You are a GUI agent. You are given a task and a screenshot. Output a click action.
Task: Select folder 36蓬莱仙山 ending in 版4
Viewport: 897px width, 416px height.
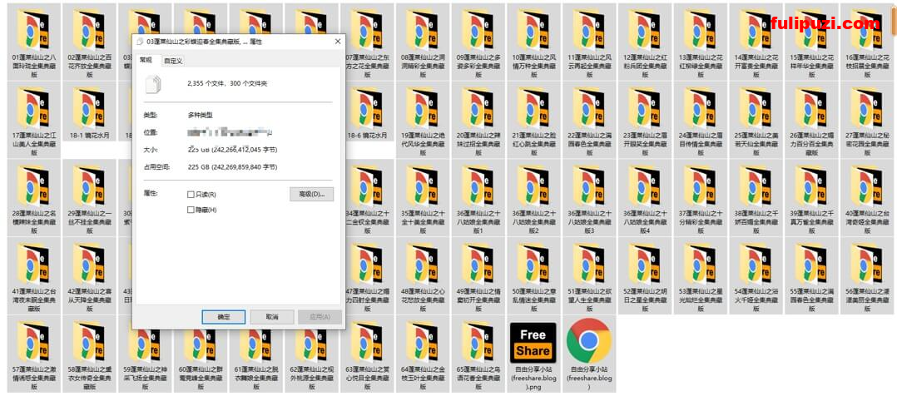click(644, 197)
